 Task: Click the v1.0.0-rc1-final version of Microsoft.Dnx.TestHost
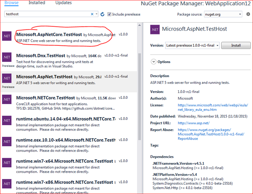116,55
